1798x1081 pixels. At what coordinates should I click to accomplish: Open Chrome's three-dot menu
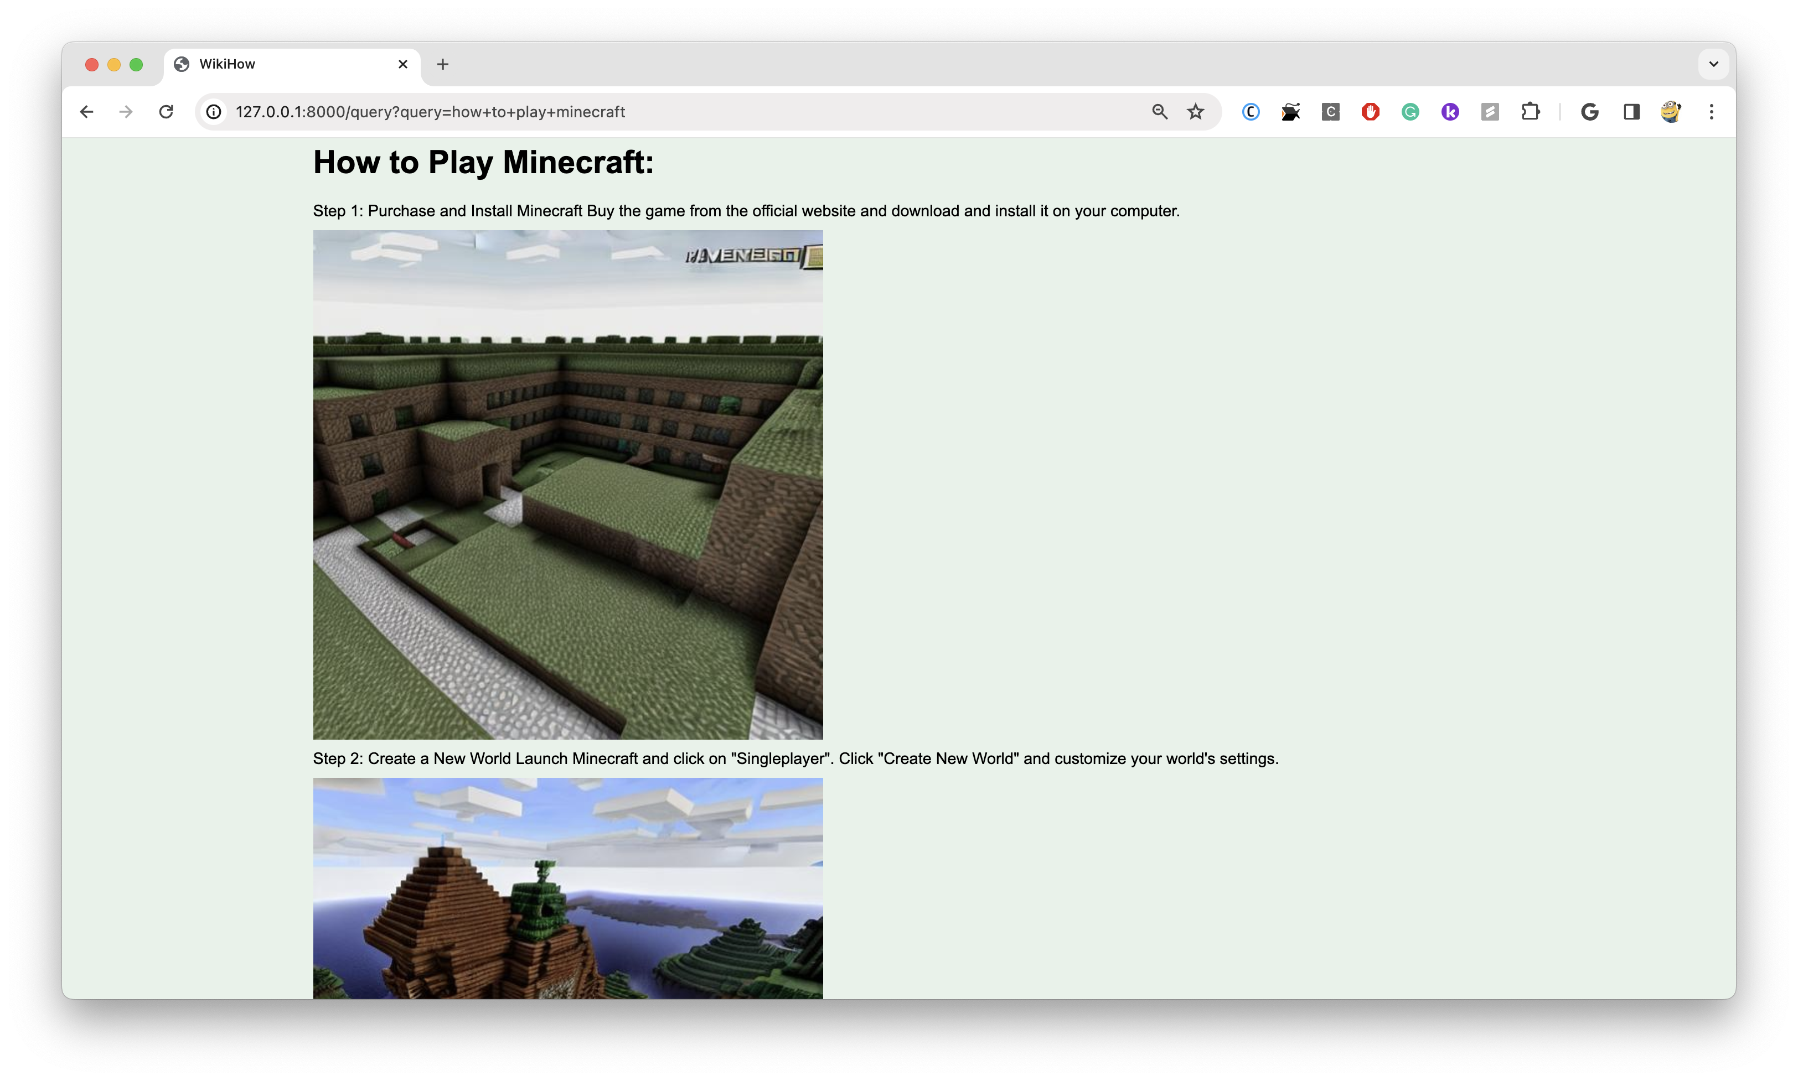coord(1711,111)
